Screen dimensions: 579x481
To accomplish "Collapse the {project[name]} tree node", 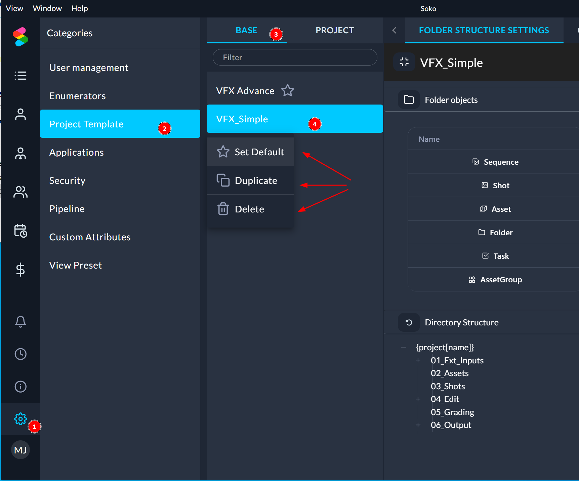I will click(404, 347).
